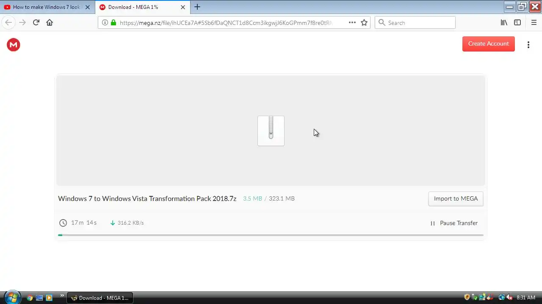The height and width of the screenshot is (304, 542).
Task: Open the Windows Start orb
Action: [x=12, y=298]
